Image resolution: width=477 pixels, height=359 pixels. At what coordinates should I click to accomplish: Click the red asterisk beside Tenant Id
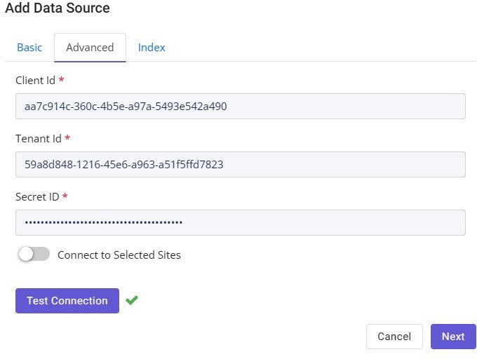click(67, 137)
